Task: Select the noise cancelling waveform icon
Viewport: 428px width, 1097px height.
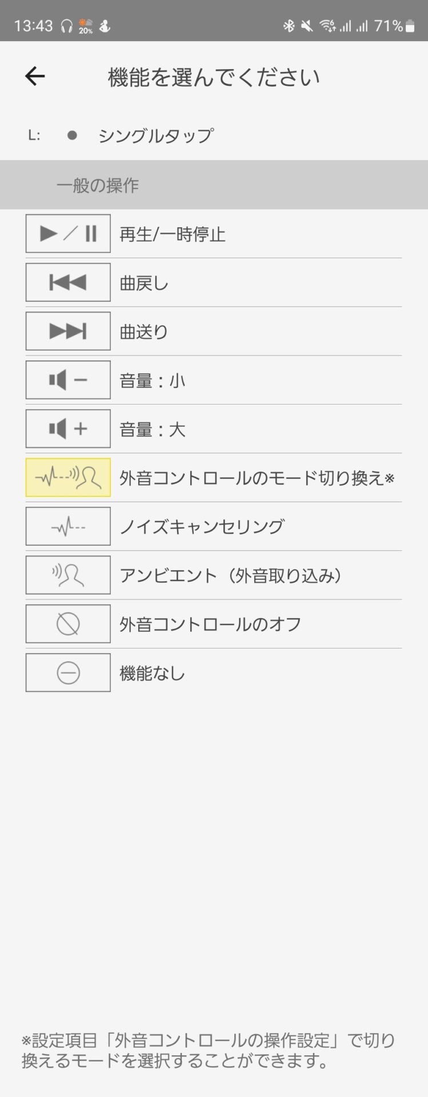Action: (x=68, y=526)
